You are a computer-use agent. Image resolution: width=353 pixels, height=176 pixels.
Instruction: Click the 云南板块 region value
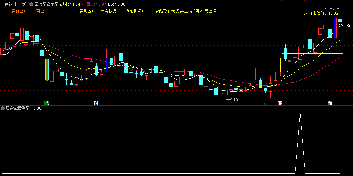click(108, 11)
